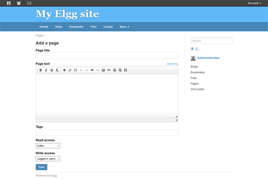Click the warning triangle report icon
268x179 pixels.
pyautogui.click(x=197, y=49)
